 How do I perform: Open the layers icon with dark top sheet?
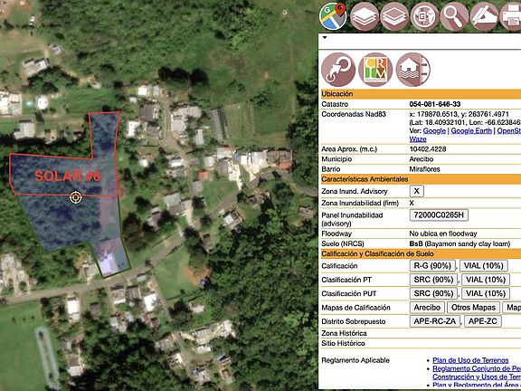tap(394, 16)
